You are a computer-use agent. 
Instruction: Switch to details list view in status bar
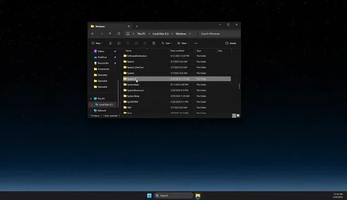[234, 115]
